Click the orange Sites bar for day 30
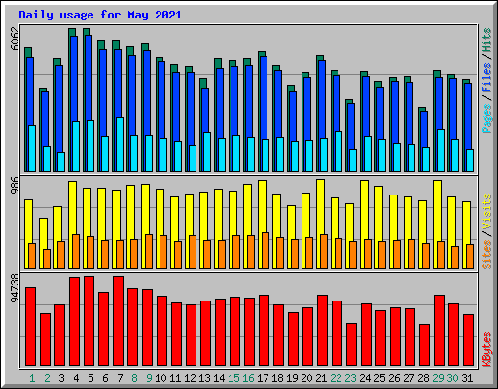 click(x=455, y=258)
